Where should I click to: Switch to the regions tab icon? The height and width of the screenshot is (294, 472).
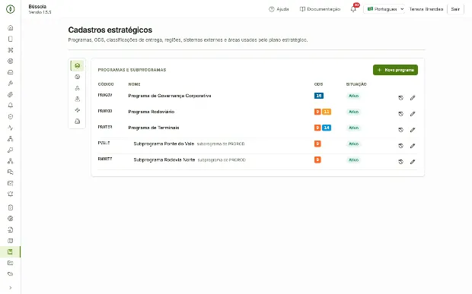78,99
